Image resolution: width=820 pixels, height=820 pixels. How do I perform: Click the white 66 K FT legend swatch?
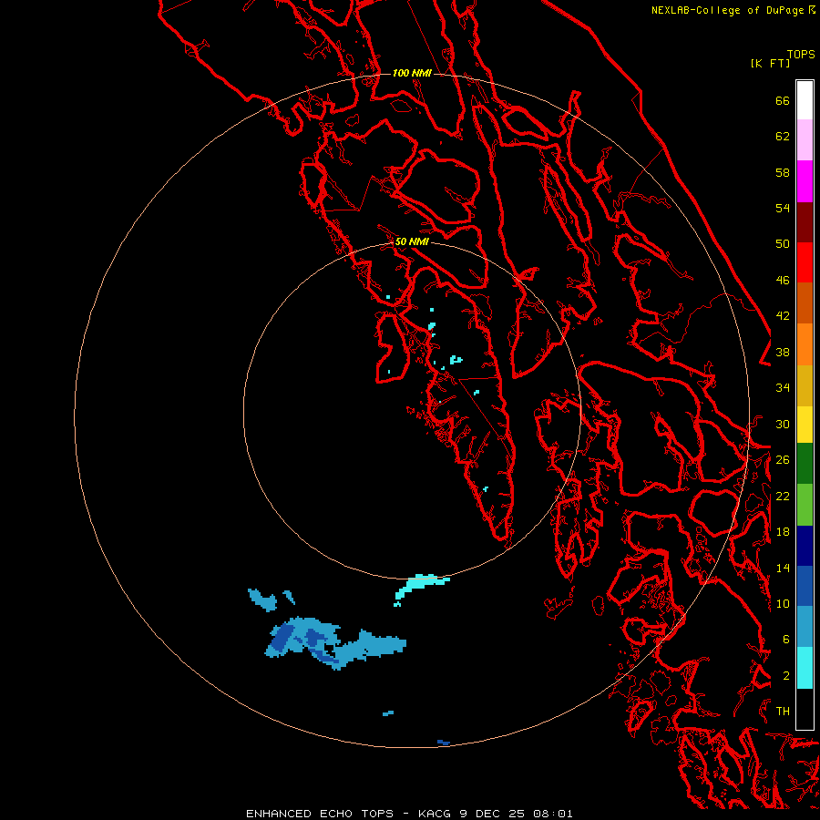pyautogui.click(x=805, y=100)
